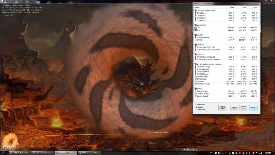Click the Min column header
The image size is (275, 155).
[x=244, y=8]
